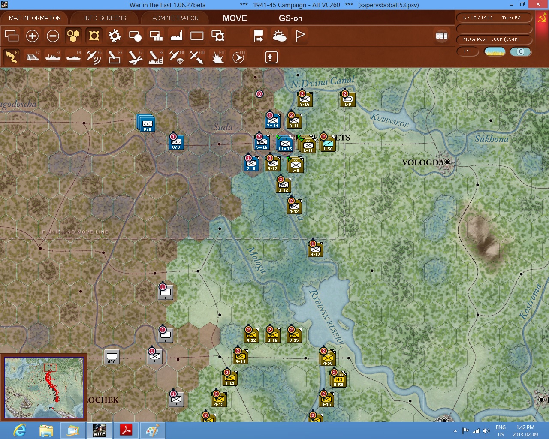The width and height of the screenshot is (549, 439).
Task: Select the blue 7=14 unit counter
Action: [273, 121]
